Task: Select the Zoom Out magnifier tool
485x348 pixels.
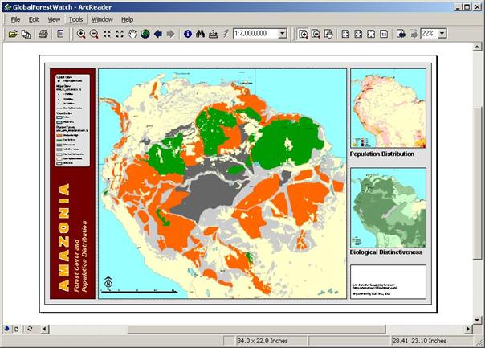Action: pyautogui.click(x=94, y=34)
